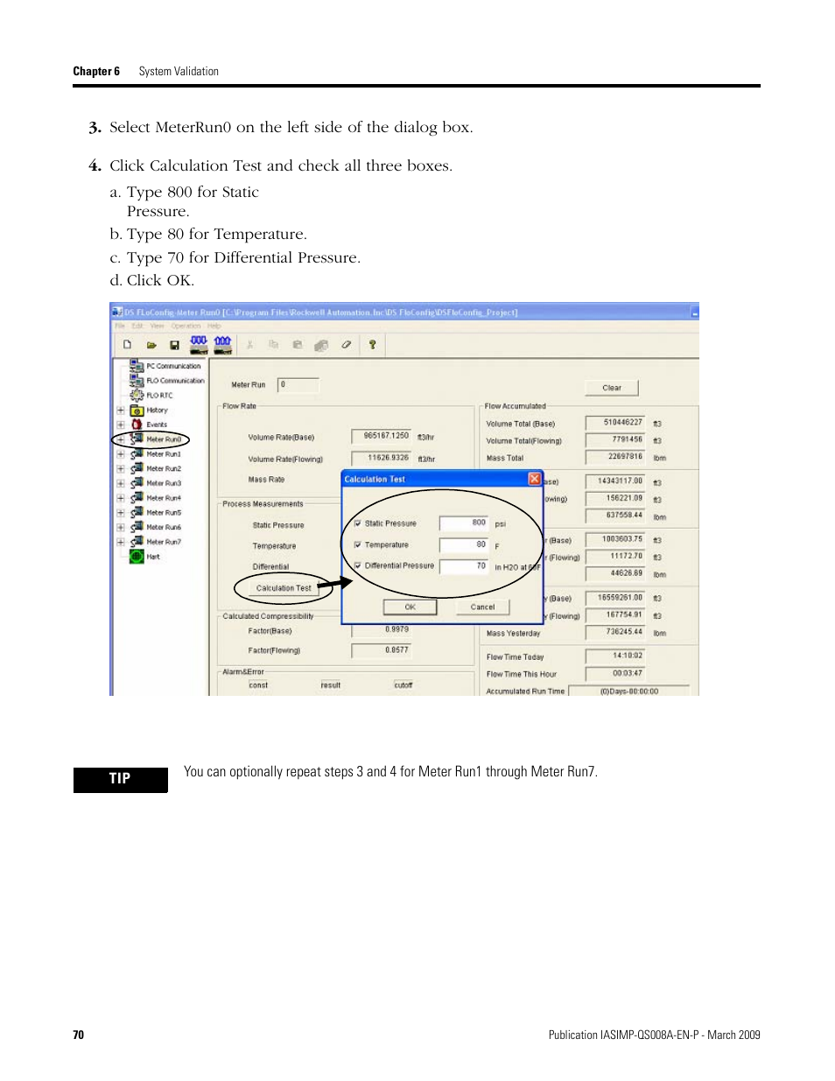Image resolution: width=835 pixels, height=1081 pixels.
Task: Click Cancel in Calculation Test dialog
Action: tap(482, 607)
